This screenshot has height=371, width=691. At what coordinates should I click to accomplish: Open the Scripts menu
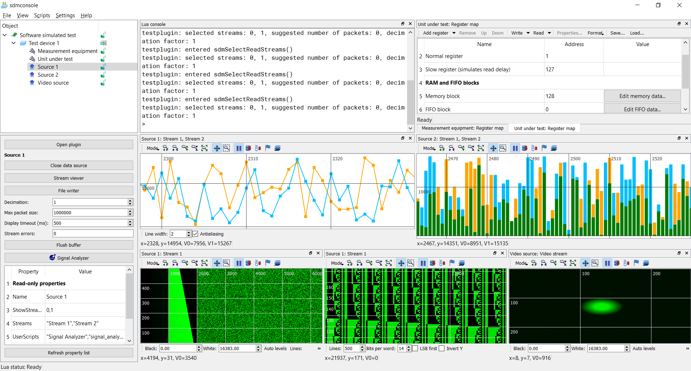42,15
